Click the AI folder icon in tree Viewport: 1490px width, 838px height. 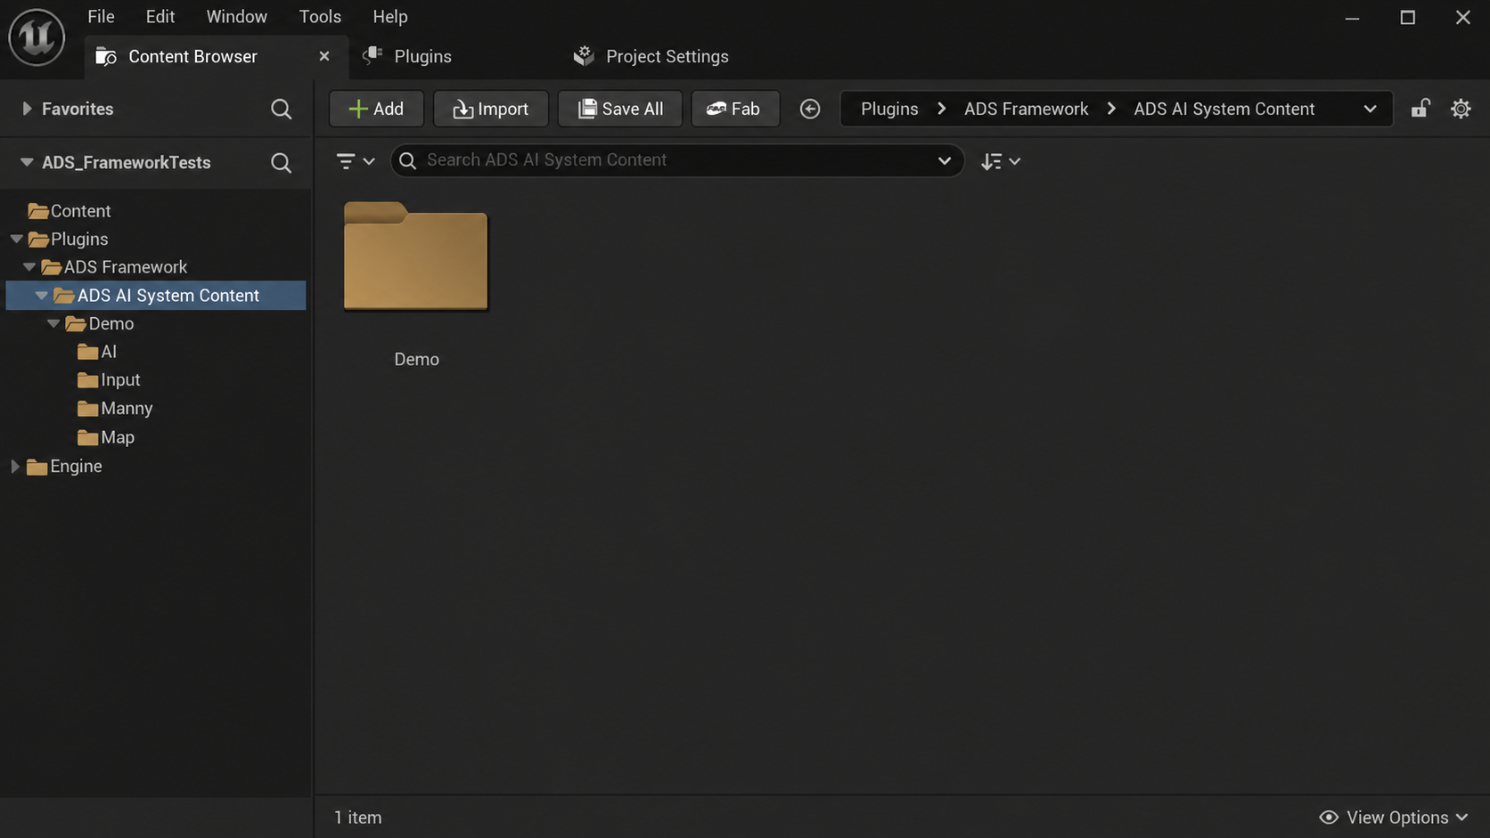[87, 352]
